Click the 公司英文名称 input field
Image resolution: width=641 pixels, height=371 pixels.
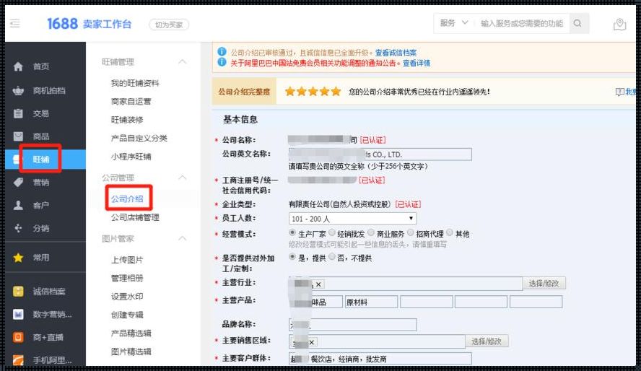380,154
